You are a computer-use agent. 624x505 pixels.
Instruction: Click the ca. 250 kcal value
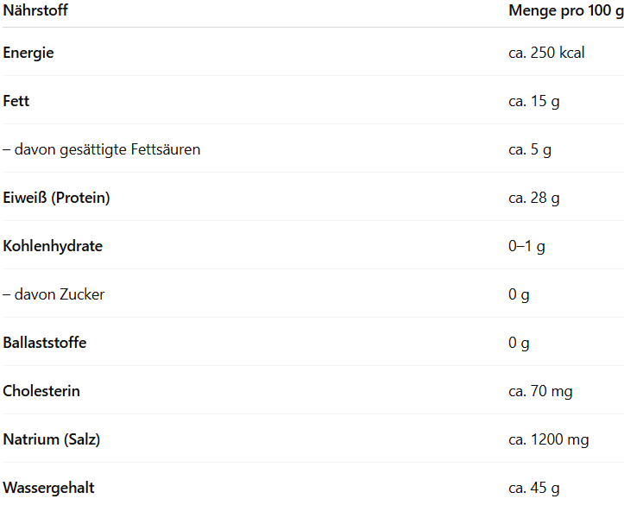pos(546,53)
